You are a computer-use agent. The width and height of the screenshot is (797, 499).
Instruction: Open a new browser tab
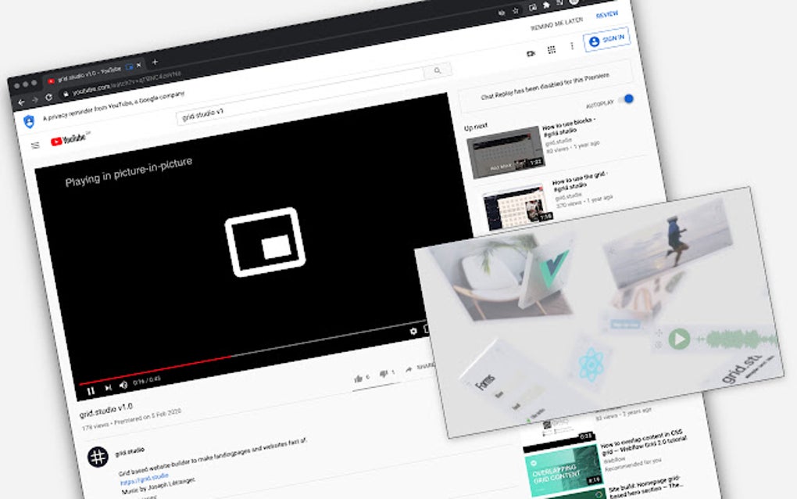coord(155,63)
